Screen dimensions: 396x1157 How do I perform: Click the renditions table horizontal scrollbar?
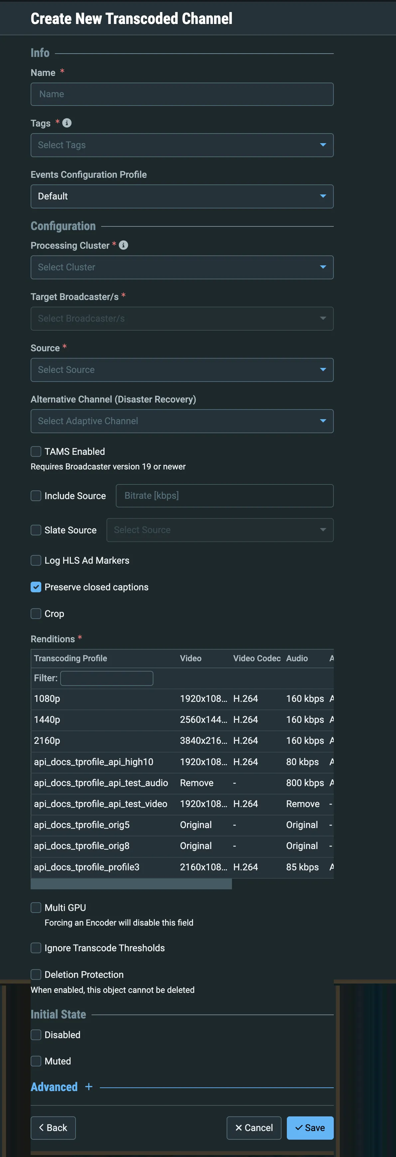click(x=131, y=883)
